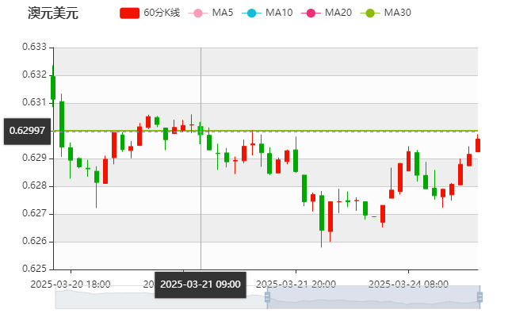Click the 0.62997 price label box
Screen dimensions: 531x317
[x=27, y=130]
